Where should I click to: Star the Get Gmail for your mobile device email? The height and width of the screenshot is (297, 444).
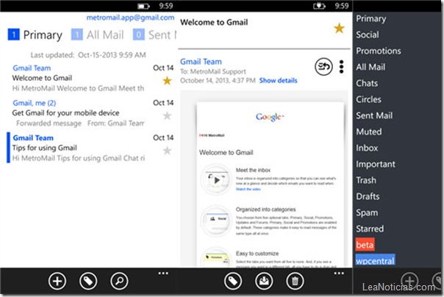[x=167, y=115]
